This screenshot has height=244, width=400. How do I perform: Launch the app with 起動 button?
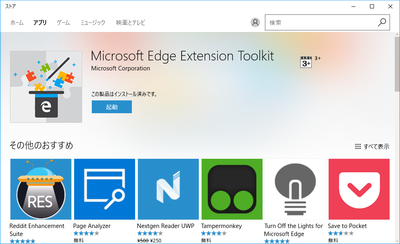click(x=112, y=107)
